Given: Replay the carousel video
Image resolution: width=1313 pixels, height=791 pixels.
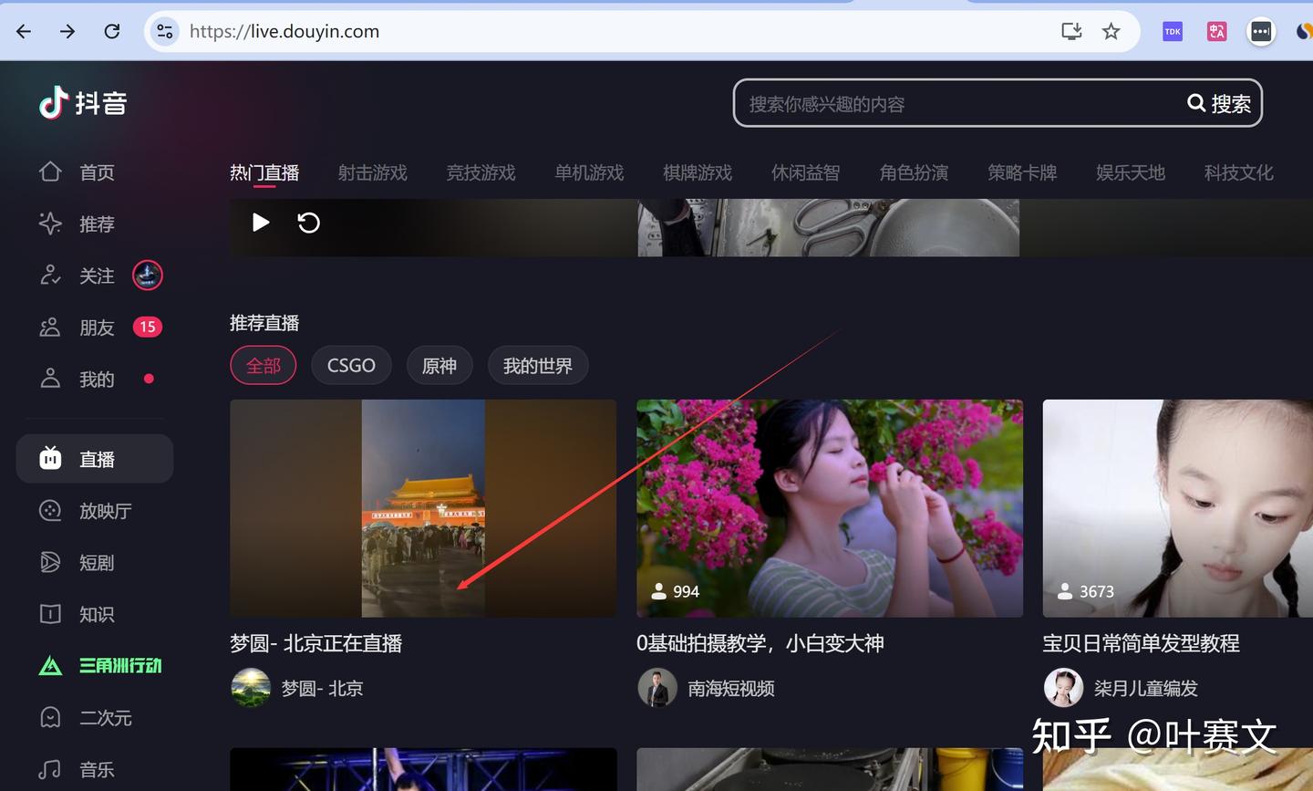Looking at the screenshot, I should 308,222.
